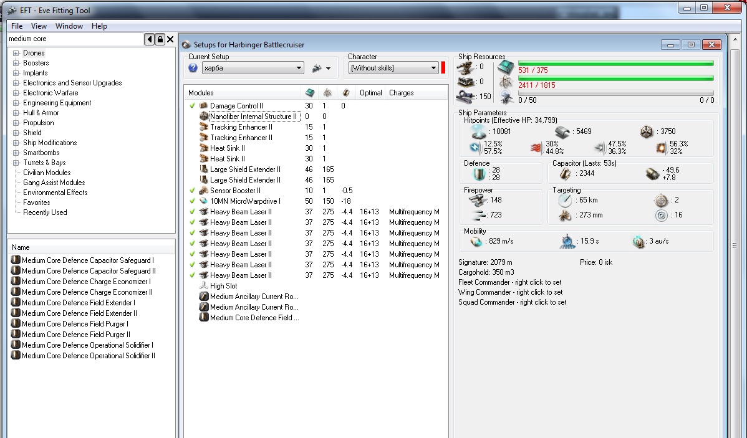Clear the 'medium core' search with X
Screen dimensions: 747x438
[170, 39]
